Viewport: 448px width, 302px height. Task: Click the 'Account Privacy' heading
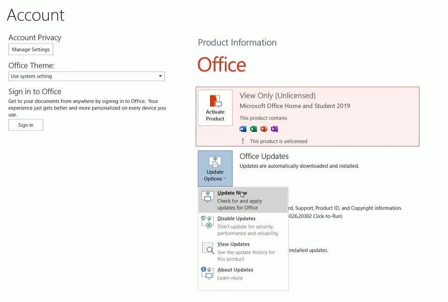click(x=35, y=37)
